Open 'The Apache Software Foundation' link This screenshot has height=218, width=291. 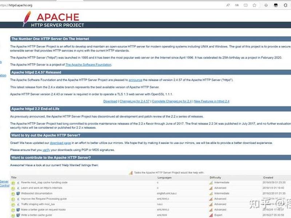(88, 65)
